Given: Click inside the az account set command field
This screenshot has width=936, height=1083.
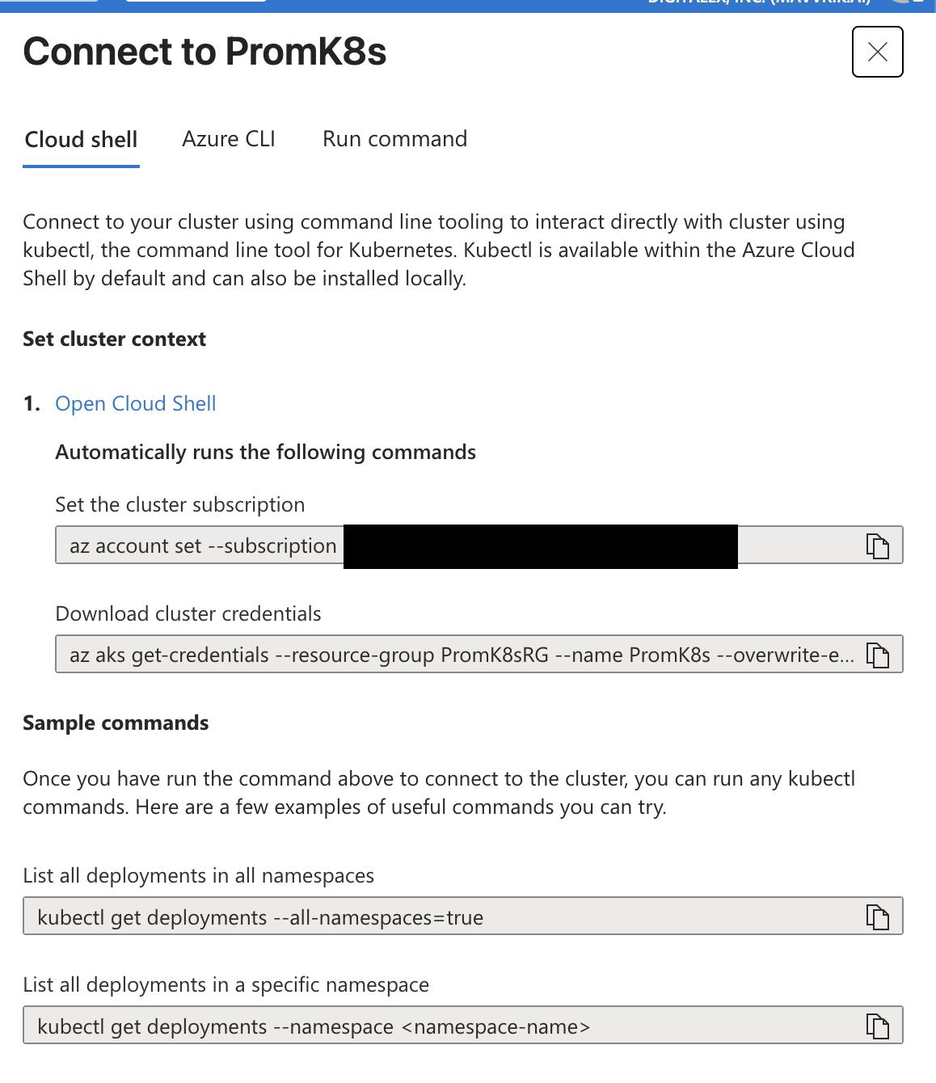Looking at the screenshot, I should coord(202,546).
